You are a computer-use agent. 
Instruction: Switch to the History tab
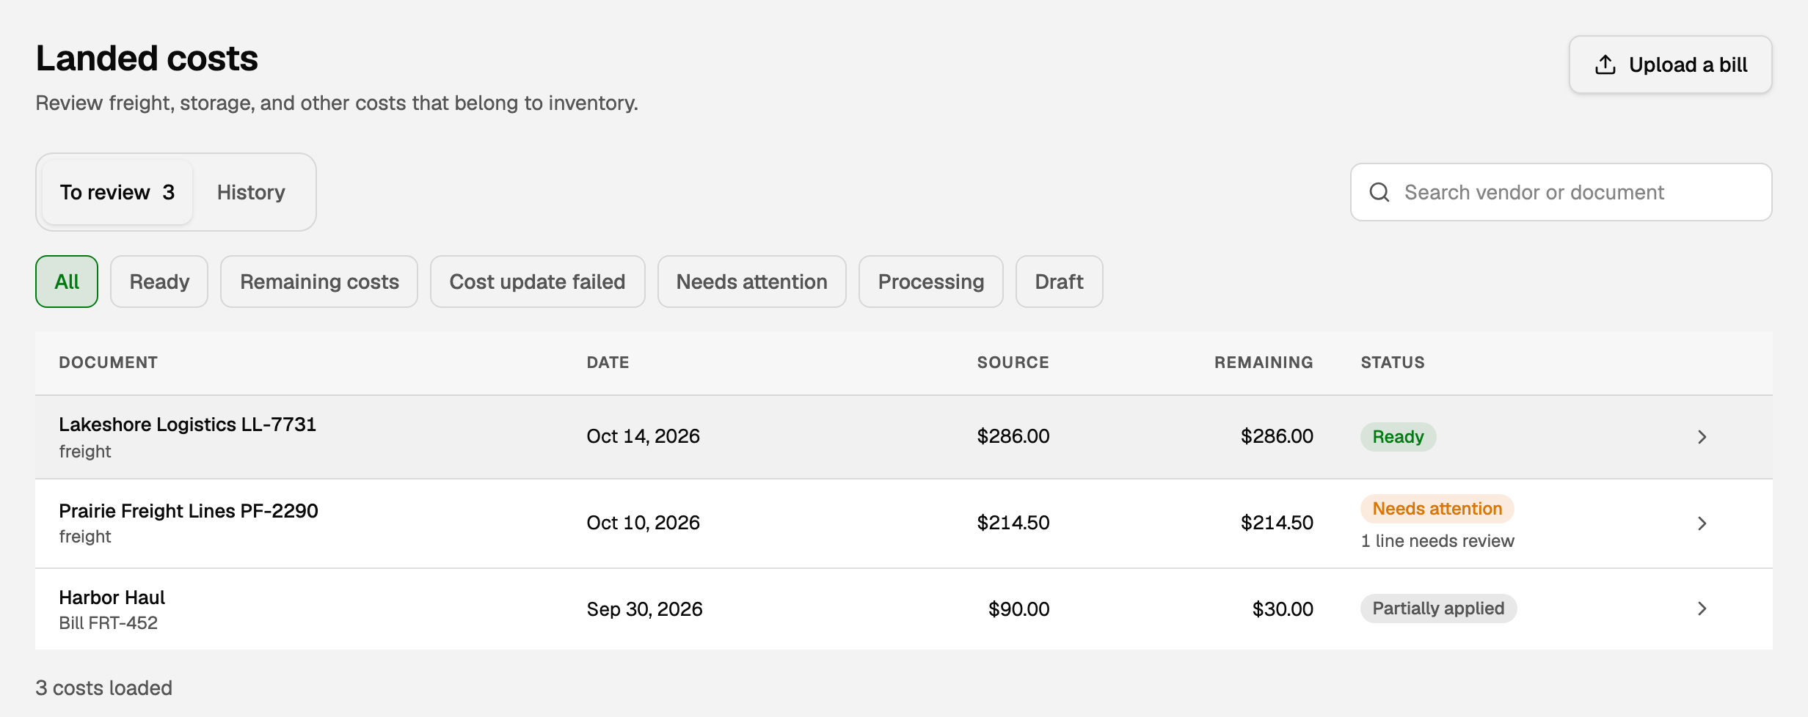pos(251,192)
